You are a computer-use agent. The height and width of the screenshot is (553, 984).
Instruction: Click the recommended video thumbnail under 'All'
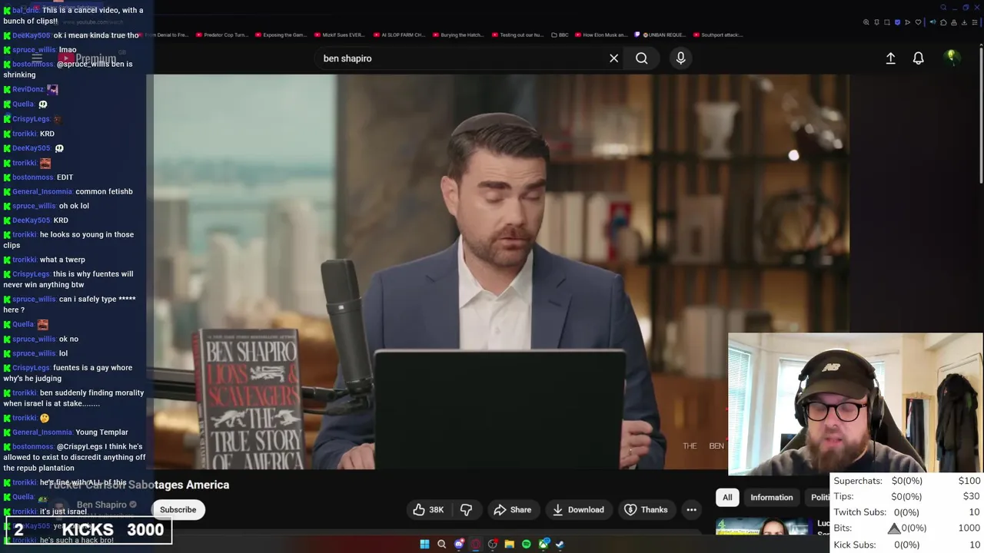pyautogui.click(x=763, y=527)
